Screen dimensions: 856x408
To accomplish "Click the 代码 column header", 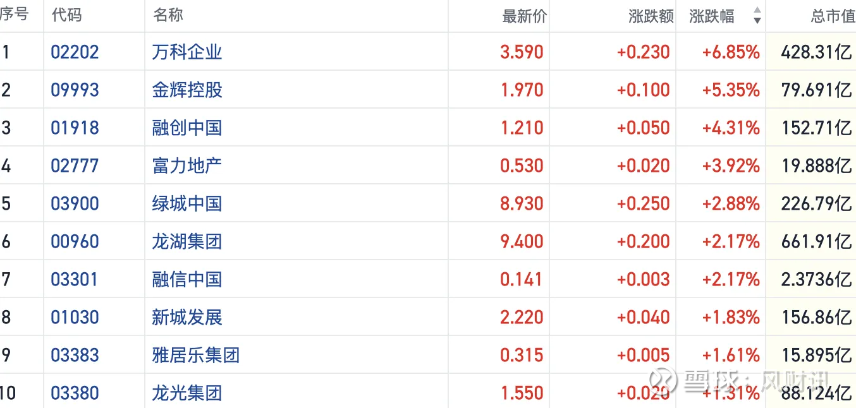I will coord(67,15).
